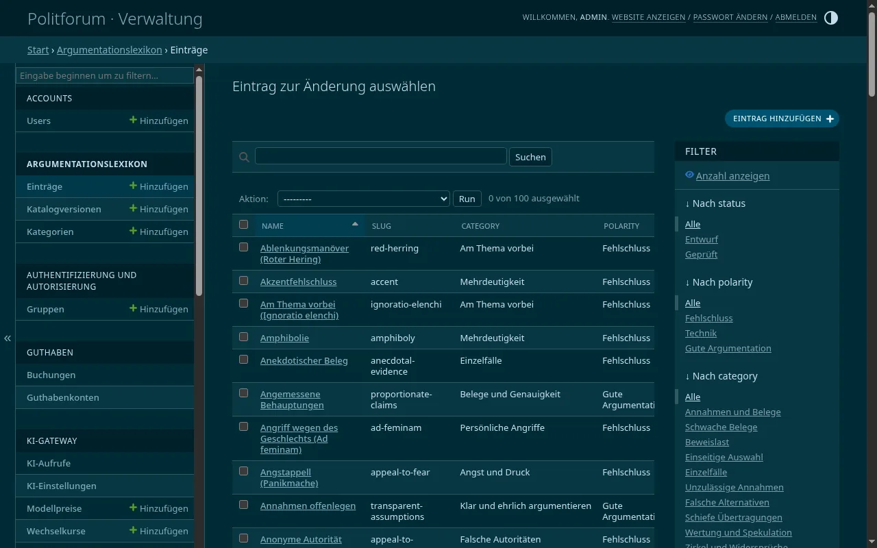Click the plus icon for Katalogversionen
Screen dimensions: 877x548
pyautogui.click(x=133, y=208)
